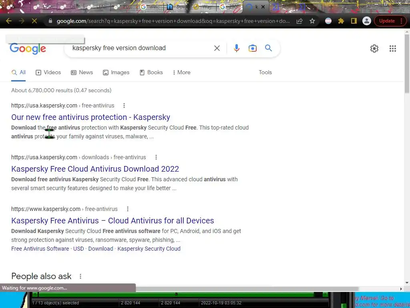Open Google quick settings gear
410x308 pixels.
pos(374,49)
